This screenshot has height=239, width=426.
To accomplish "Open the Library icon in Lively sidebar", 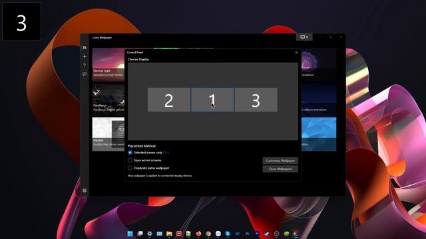I will click(85, 48).
